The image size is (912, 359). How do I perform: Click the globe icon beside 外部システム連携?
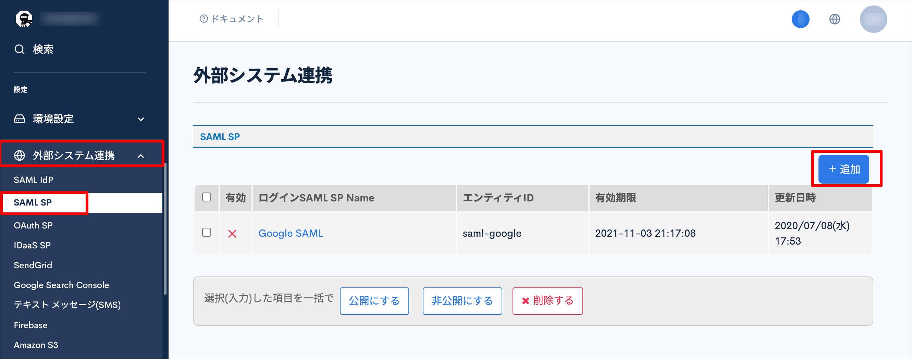coord(20,156)
